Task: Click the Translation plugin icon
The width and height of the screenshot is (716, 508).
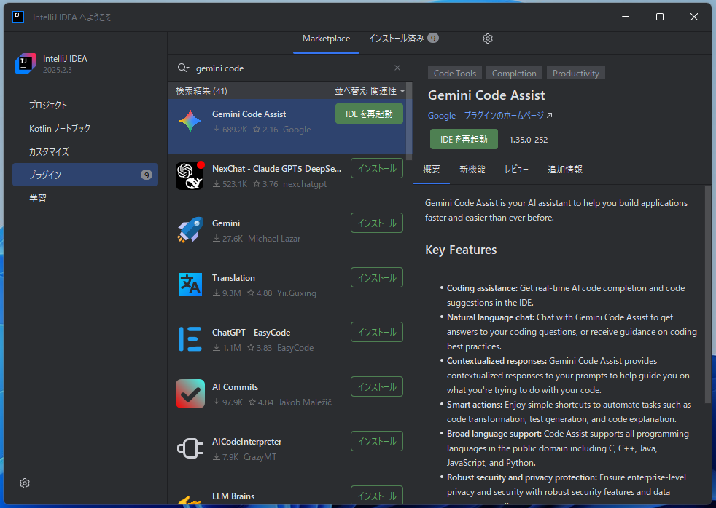Action: click(190, 285)
